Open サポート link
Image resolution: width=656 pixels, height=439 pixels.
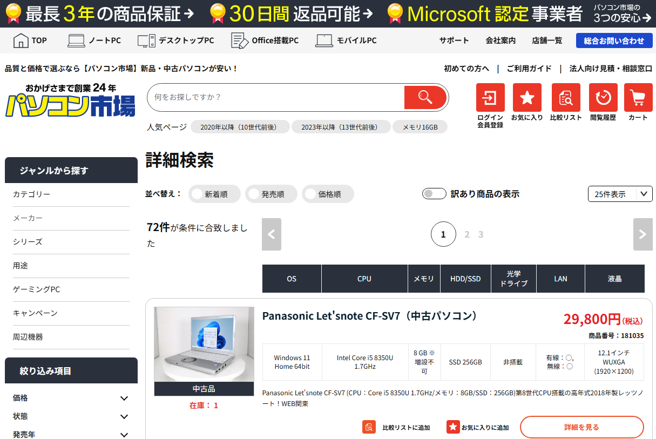[x=454, y=40]
